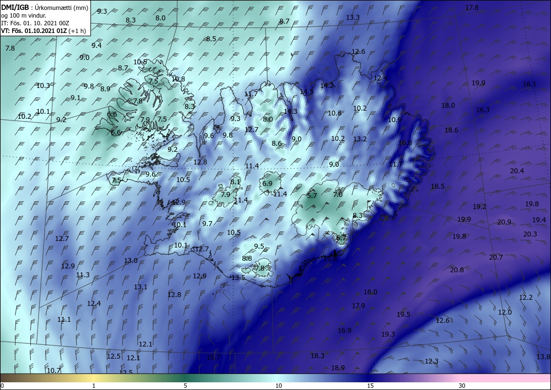
Task: Click the 14.5 value on the map
Action: tap(306, 92)
